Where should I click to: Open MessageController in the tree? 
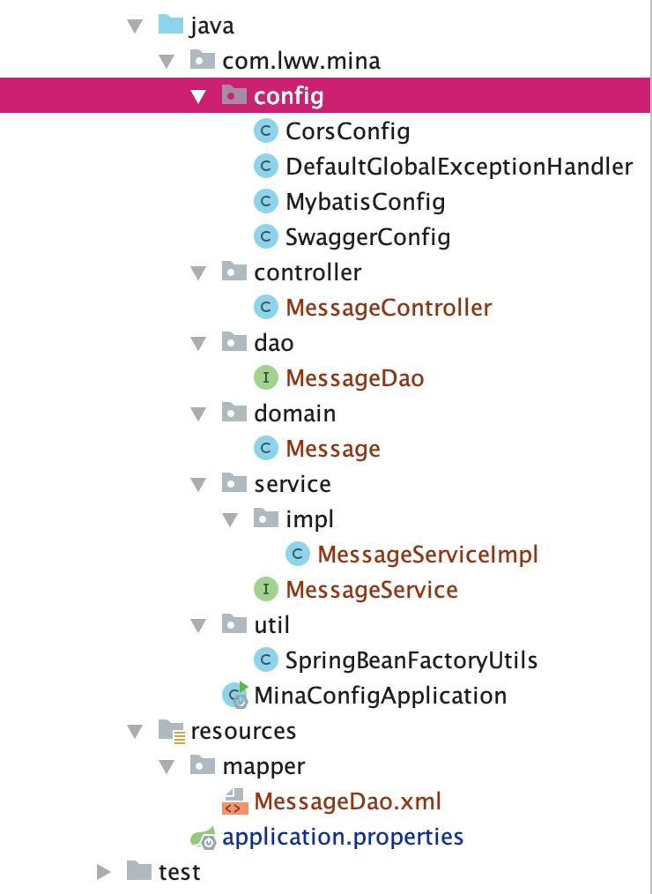tap(389, 308)
